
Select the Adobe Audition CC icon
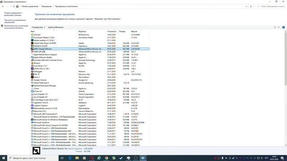(32, 40)
